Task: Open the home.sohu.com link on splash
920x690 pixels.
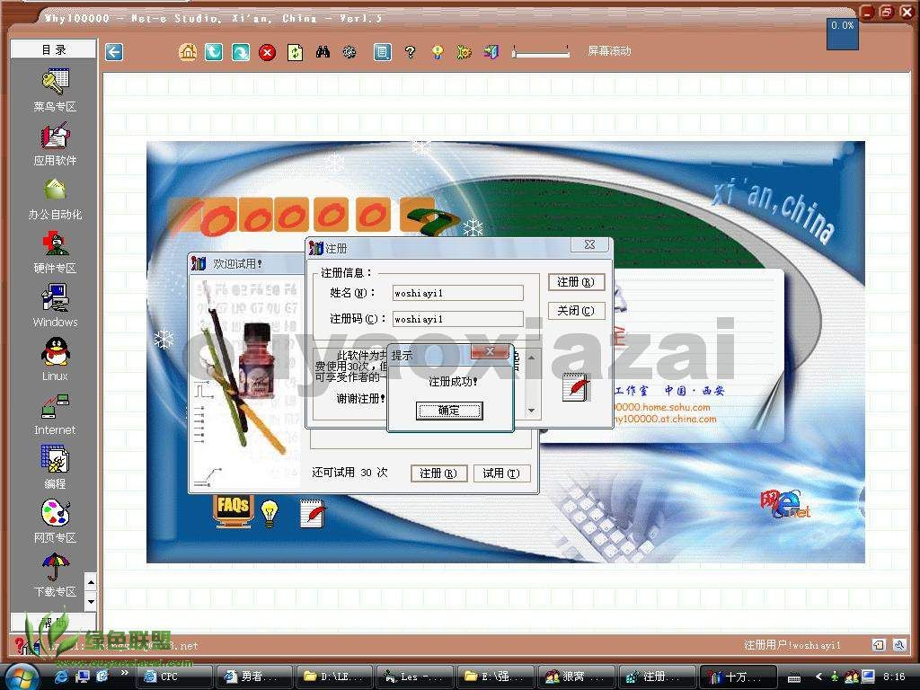Action: pyautogui.click(x=662, y=407)
